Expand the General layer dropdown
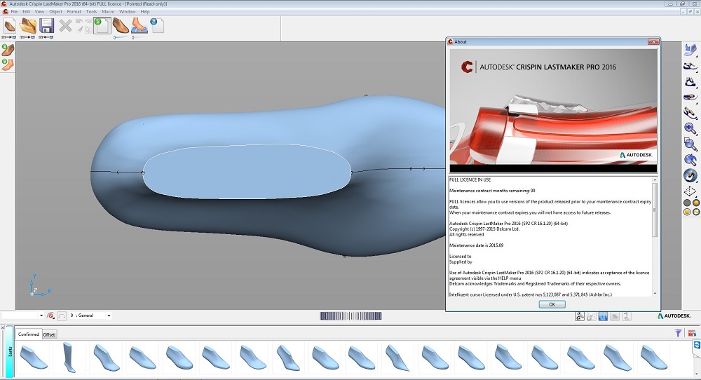The image size is (701, 380). click(x=109, y=316)
